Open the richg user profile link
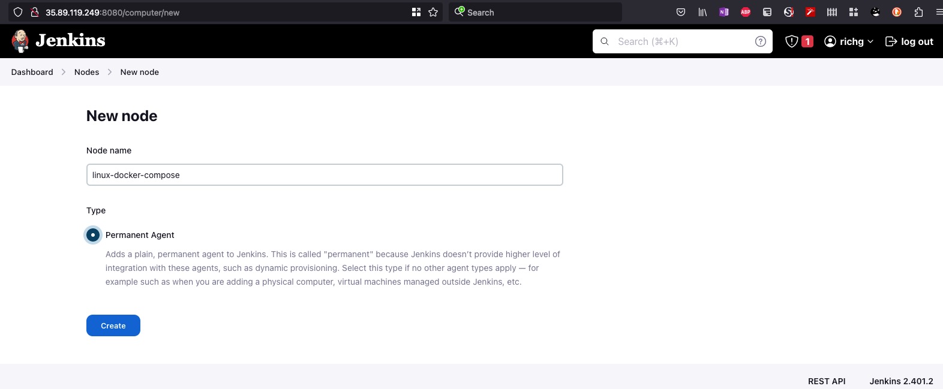The height and width of the screenshot is (389, 943). pos(852,41)
